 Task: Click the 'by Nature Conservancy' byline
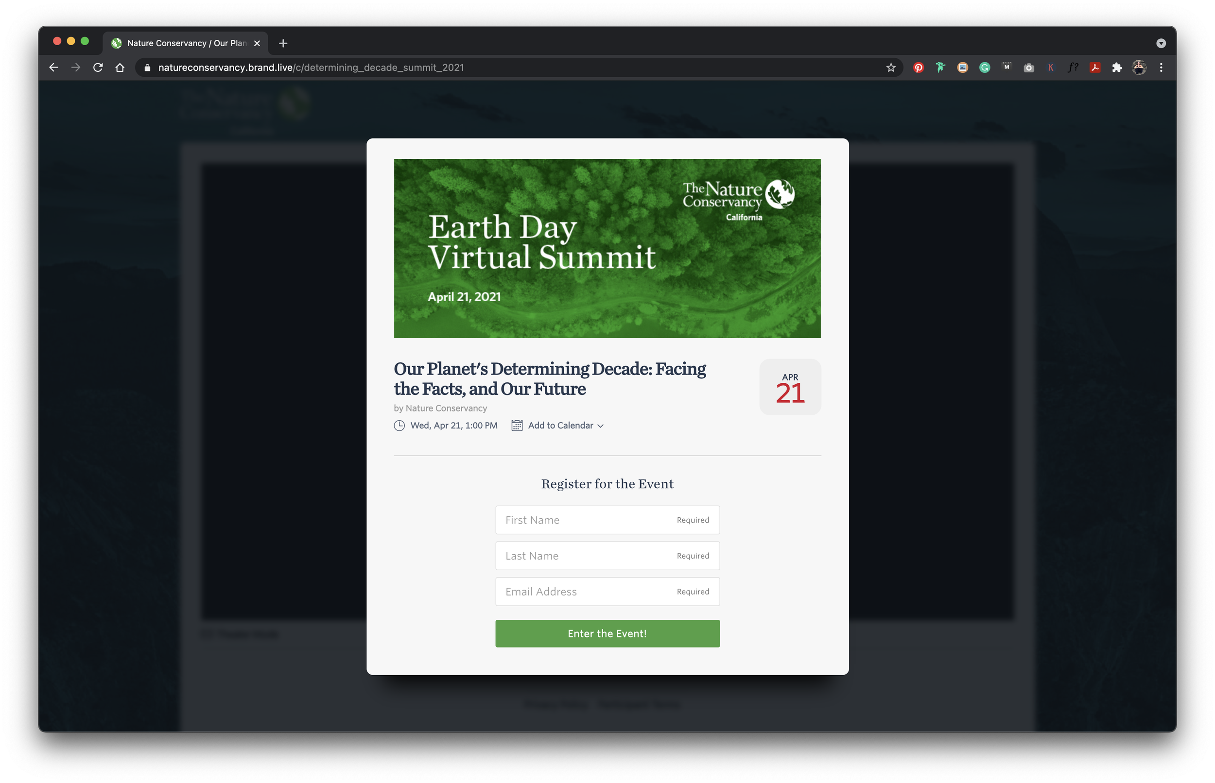coord(440,409)
